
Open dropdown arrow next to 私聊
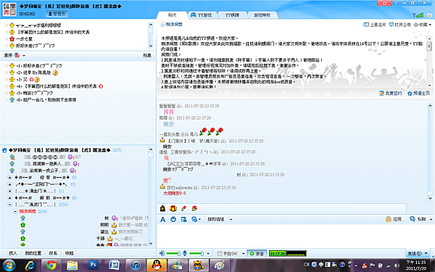(x=431, y=219)
